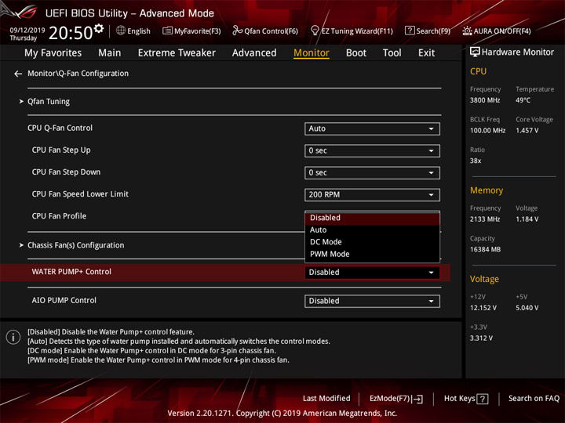Viewport: 565px width, 423px height.
Task: Click English language selector
Action: [x=133, y=31]
